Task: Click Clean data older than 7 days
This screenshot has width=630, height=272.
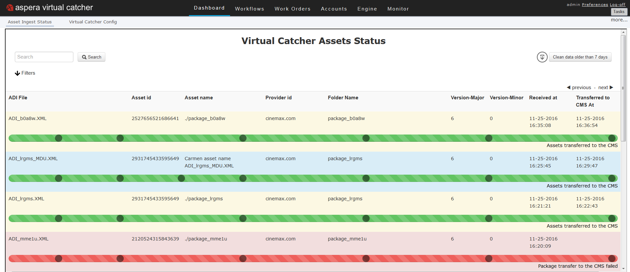Action: (x=580, y=57)
